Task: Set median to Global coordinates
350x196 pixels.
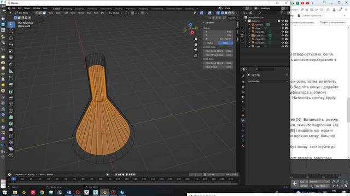Action: pyautogui.click(x=210, y=43)
